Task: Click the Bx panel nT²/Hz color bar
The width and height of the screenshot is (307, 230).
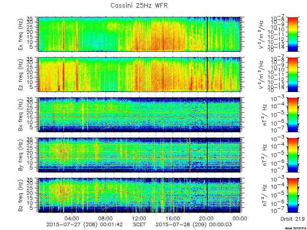Action: 292,115
